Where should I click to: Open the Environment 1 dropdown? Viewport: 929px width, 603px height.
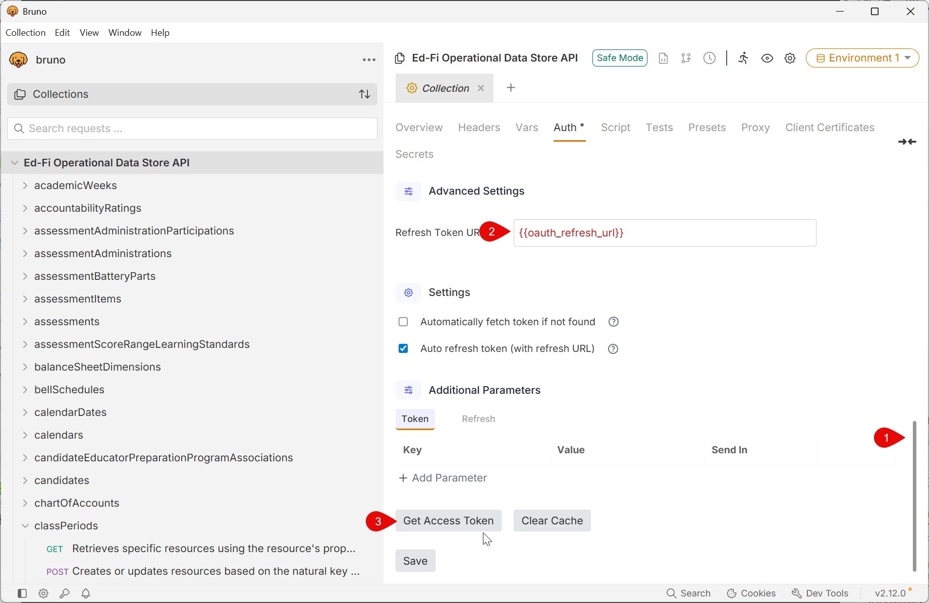tap(863, 58)
